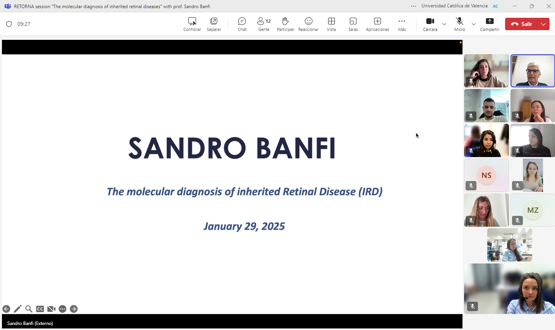
Task: Select the NS participant tile
Action: (x=486, y=175)
